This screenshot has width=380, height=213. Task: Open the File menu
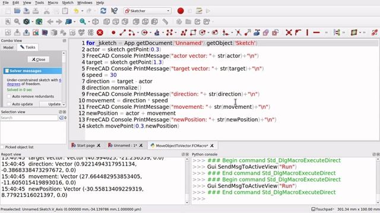pyautogui.click(x=5, y=2)
